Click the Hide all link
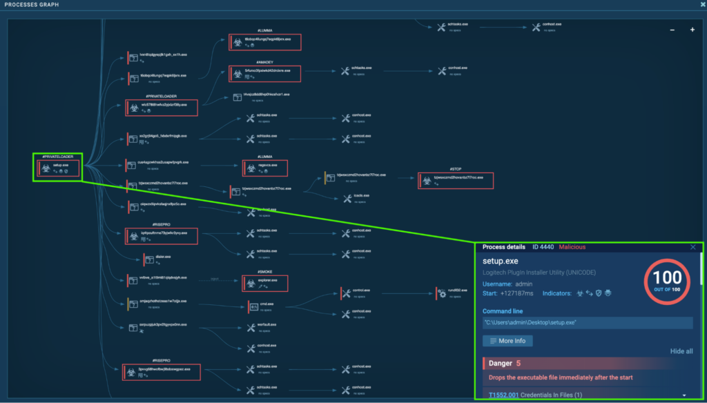The width and height of the screenshot is (707, 403). 681,351
